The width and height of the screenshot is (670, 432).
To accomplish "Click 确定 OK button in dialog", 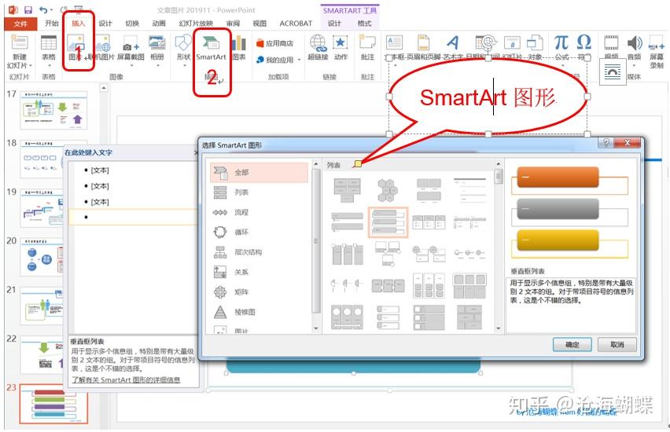I will (572, 345).
